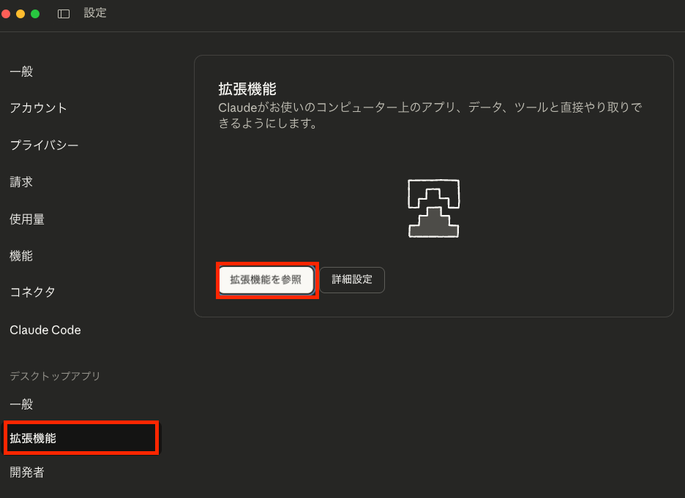This screenshot has width=685, height=498.
Task: Click the 詳細設定 button
Action: coord(352,279)
